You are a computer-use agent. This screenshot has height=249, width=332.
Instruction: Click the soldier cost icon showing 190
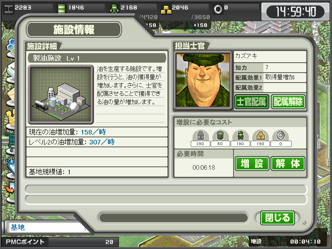(240, 135)
